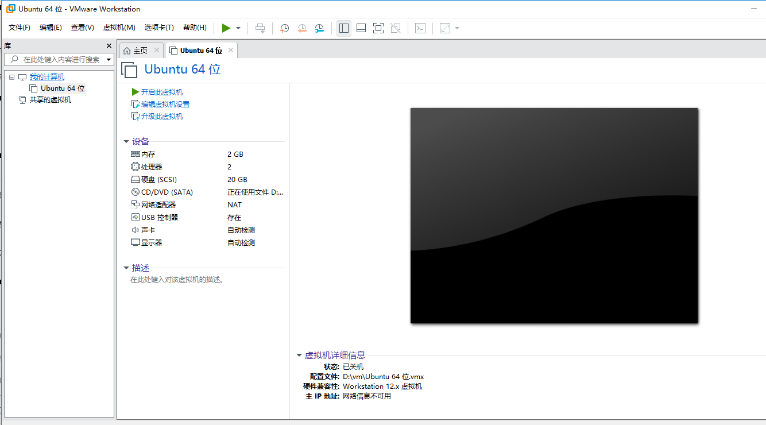Open the 文件(F) menu

tap(20, 28)
